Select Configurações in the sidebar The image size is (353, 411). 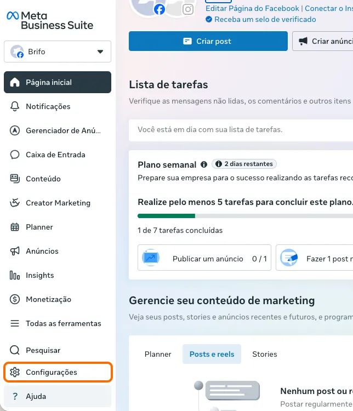pos(58,372)
